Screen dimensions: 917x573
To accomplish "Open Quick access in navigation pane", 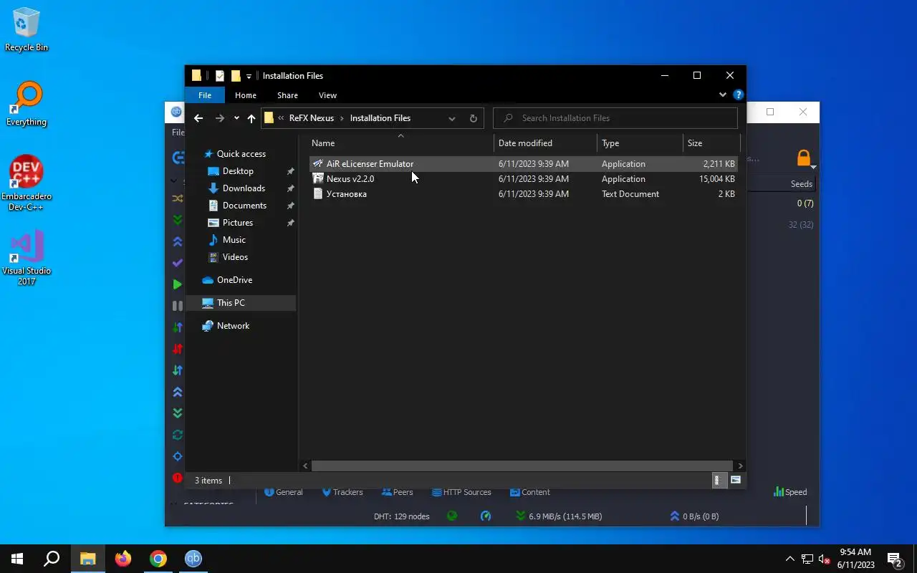I will tap(241, 154).
